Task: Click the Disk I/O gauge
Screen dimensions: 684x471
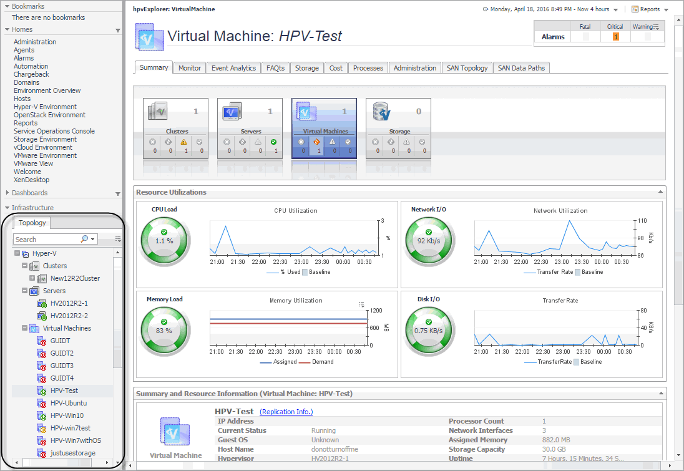Action: pyautogui.click(x=428, y=331)
